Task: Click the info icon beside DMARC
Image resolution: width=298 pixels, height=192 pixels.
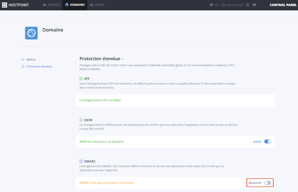Action: tap(81, 161)
